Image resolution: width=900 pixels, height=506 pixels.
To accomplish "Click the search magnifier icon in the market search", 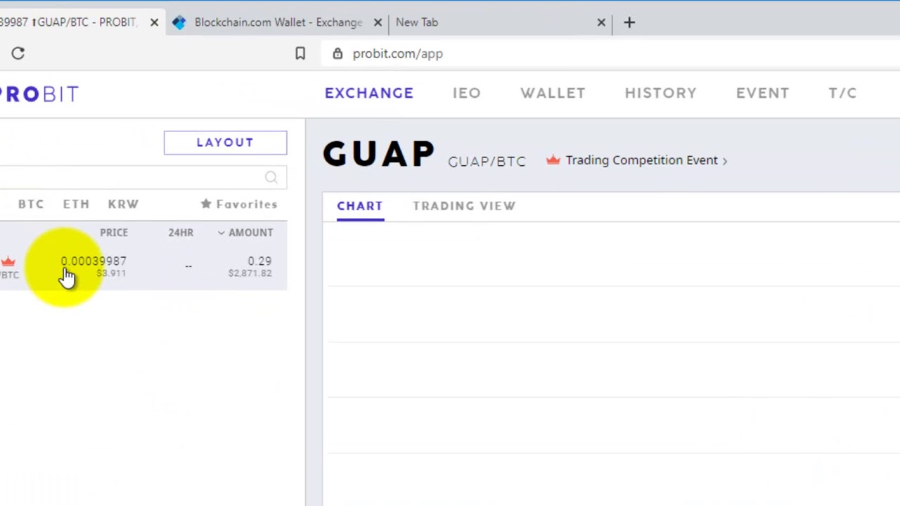I will point(271,177).
